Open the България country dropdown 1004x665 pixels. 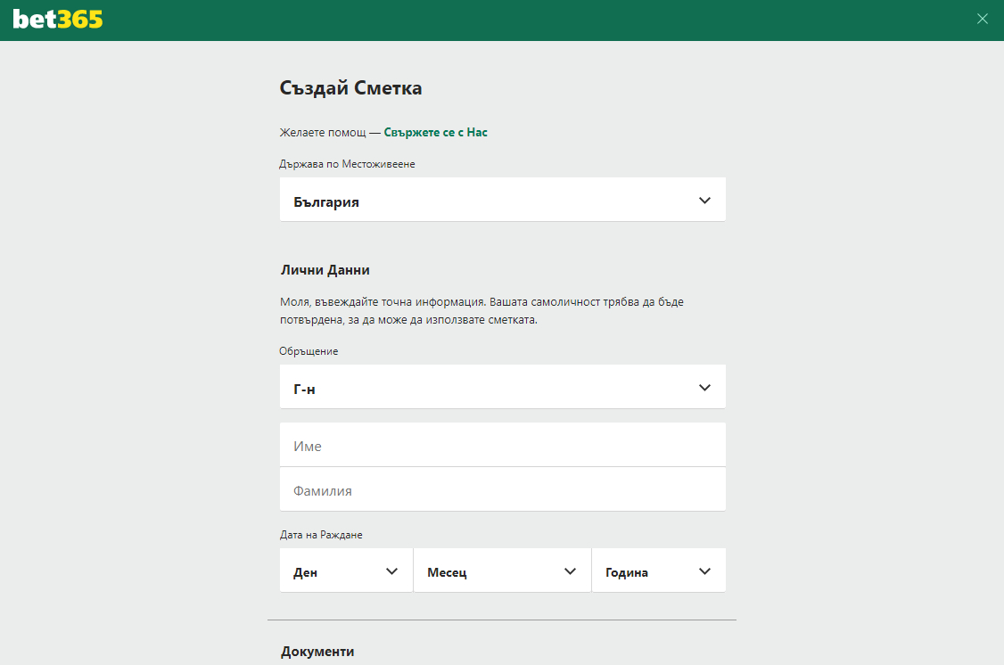(503, 200)
